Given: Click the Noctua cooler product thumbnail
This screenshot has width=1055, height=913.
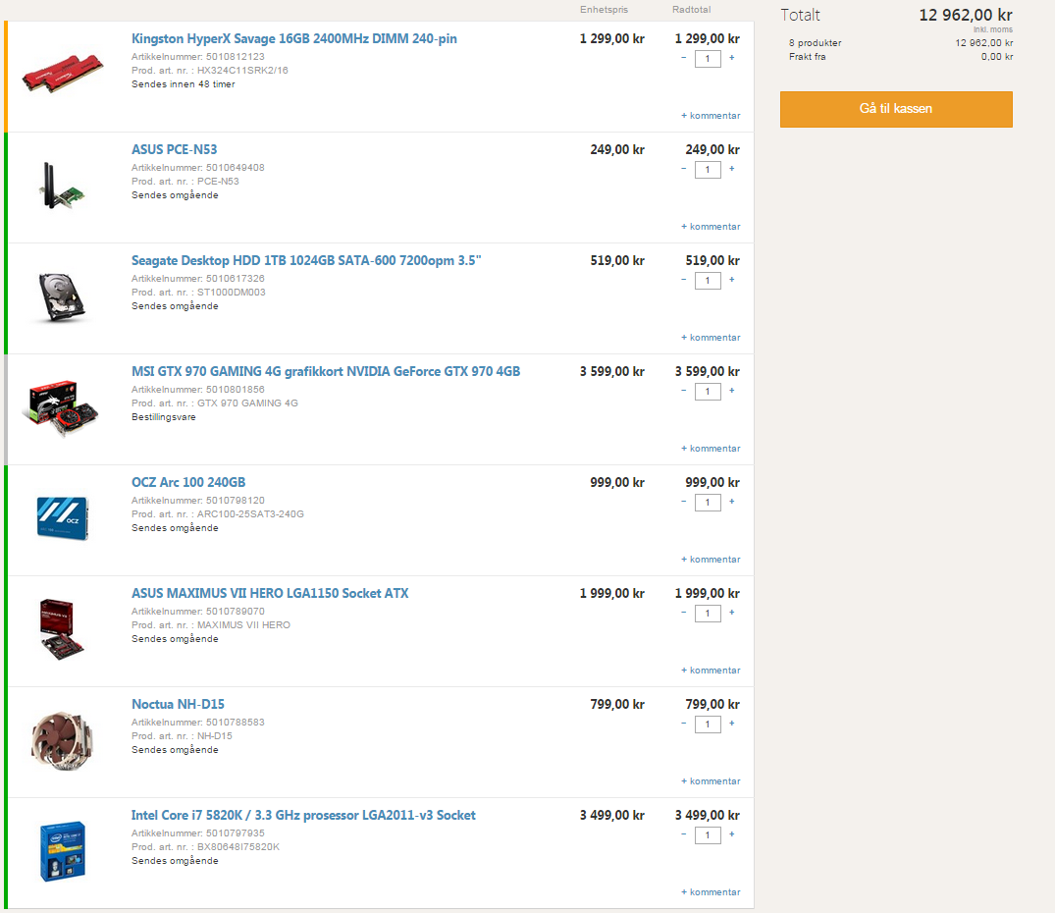Looking at the screenshot, I should 62,740.
